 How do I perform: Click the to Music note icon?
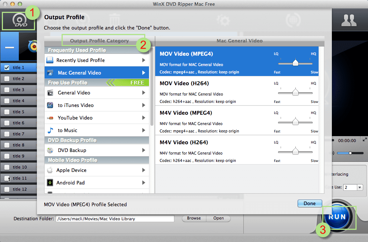[50, 130]
